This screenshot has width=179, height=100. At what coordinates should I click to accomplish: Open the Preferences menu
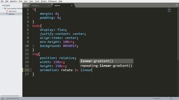tap(52, 1)
